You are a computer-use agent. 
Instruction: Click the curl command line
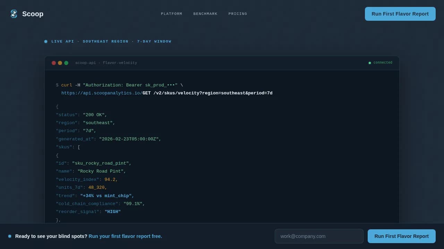pyautogui.click(x=119, y=85)
